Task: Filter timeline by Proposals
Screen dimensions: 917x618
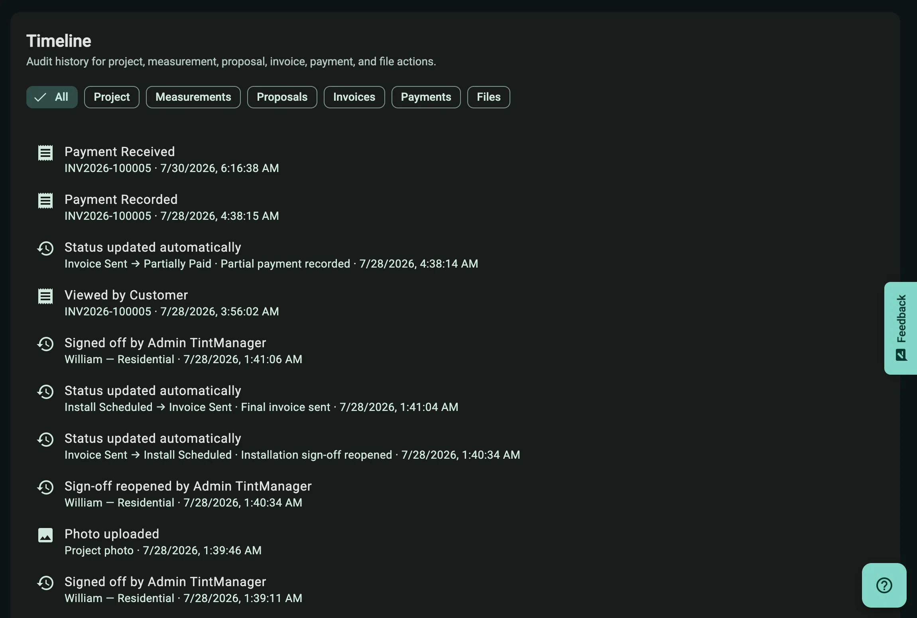Action: click(282, 97)
